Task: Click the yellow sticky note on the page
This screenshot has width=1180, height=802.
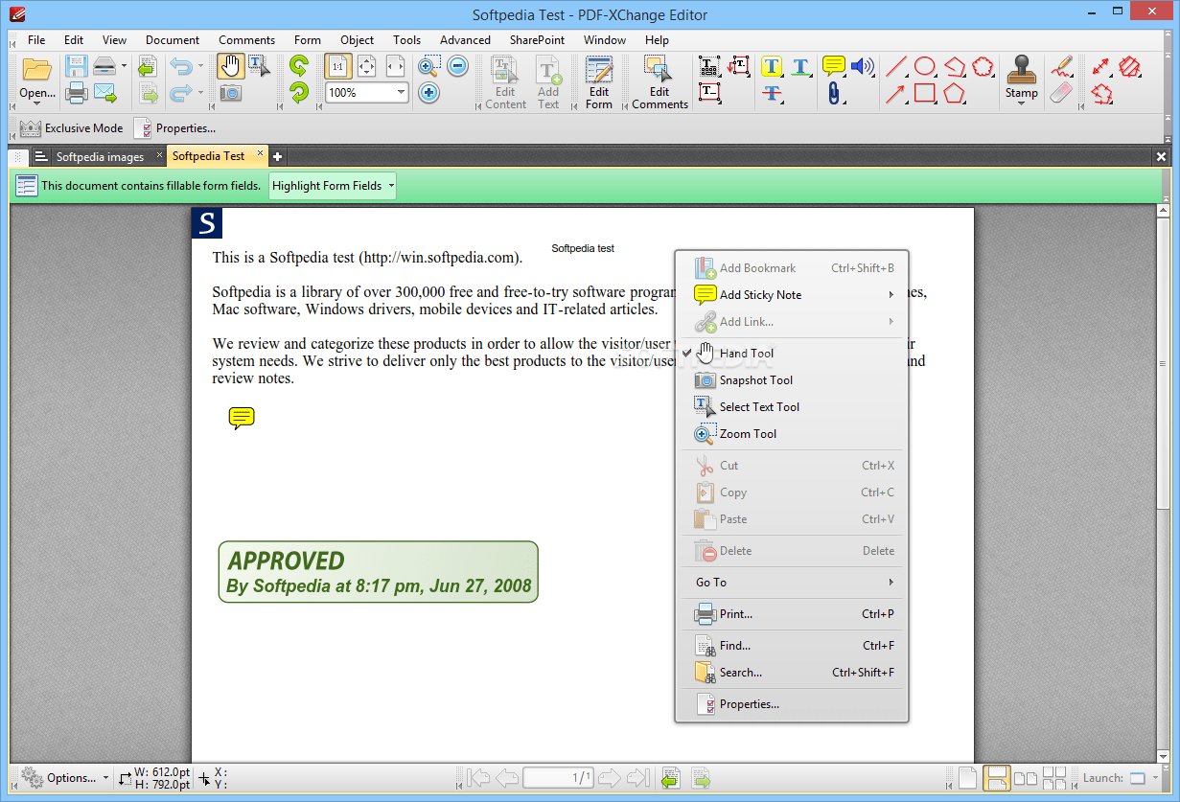Action: 242,418
